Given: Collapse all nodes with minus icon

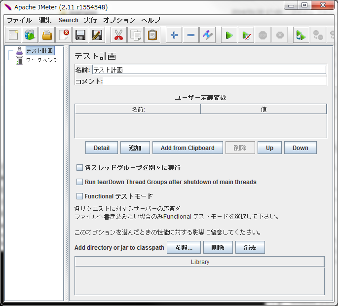Looking at the screenshot, I should (x=191, y=35).
